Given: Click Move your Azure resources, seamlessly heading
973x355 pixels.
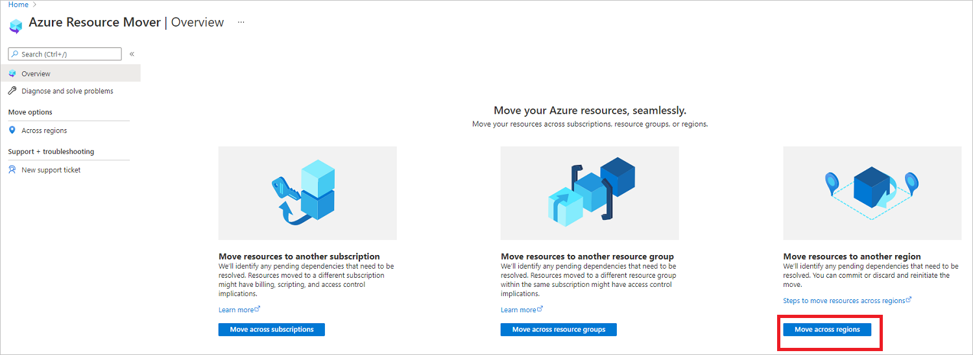Looking at the screenshot, I should [590, 110].
